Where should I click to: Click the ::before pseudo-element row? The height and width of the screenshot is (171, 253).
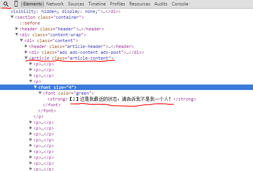(30, 23)
